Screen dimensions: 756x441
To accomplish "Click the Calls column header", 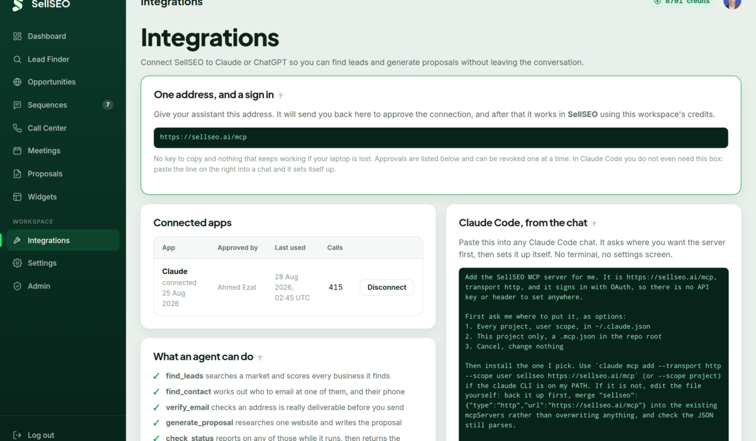I will (335, 248).
